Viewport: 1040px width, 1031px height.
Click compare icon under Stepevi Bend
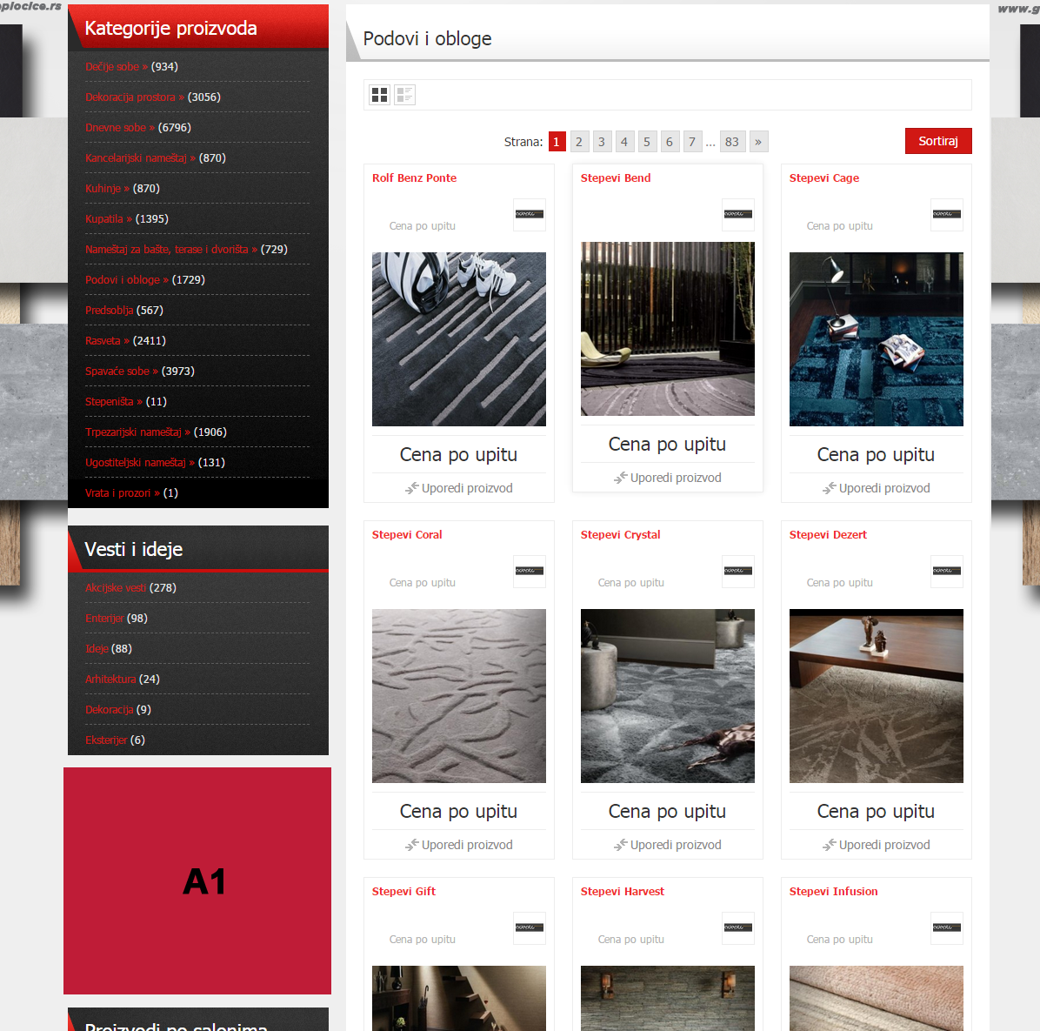click(x=620, y=478)
